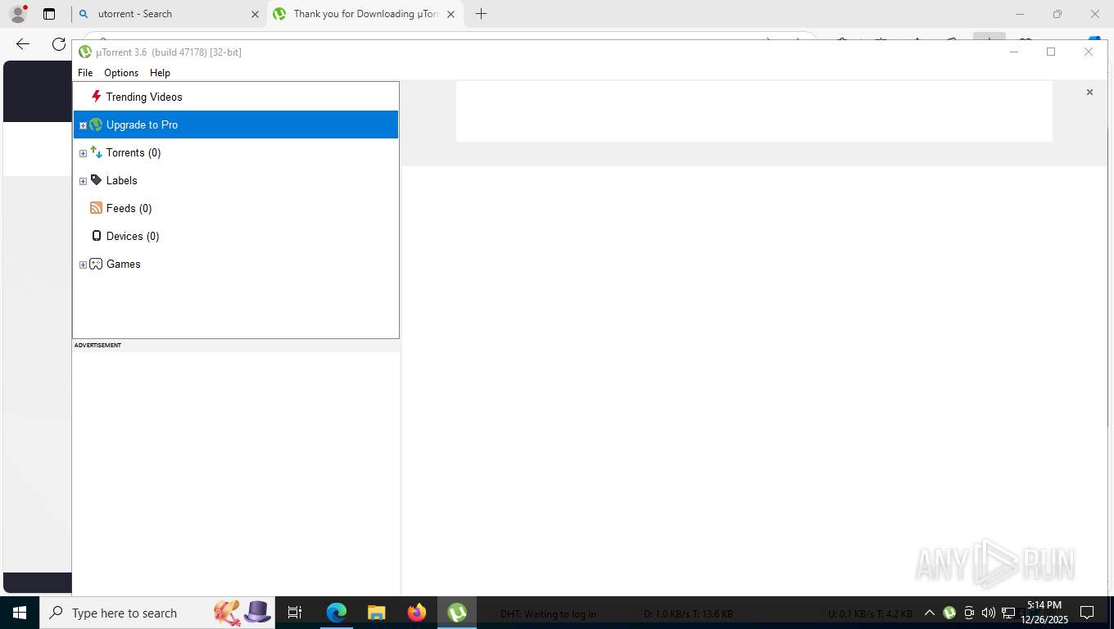
Task: Click the µTorrent logo beside Upgrade to Pro
Action: tap(96, 124)
